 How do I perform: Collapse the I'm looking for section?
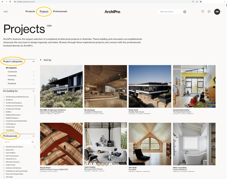coord(33,91)
